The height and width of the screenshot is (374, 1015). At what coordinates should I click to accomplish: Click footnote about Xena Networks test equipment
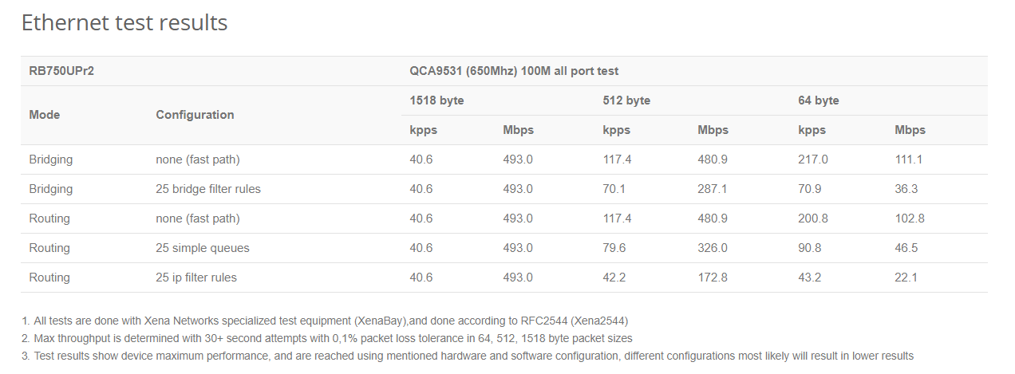tap(326, 321)
